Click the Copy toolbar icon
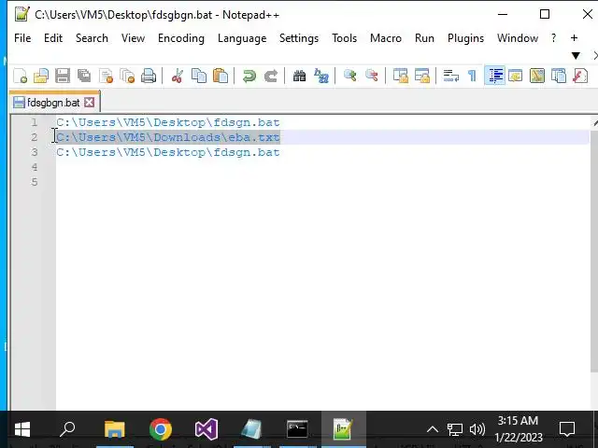The image size is (598, 448). [199, 76]
